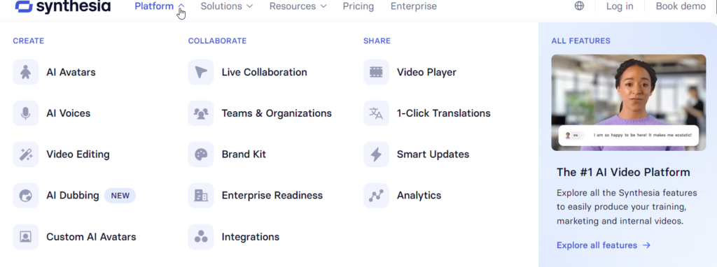Image resolution: width=717 pixels, height=267 pixels.
Task: Open the Enterprise menu item
Action: coord(413,6)
